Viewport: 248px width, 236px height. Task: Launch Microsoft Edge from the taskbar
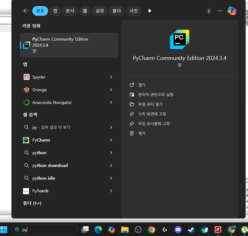coord(98,230)
